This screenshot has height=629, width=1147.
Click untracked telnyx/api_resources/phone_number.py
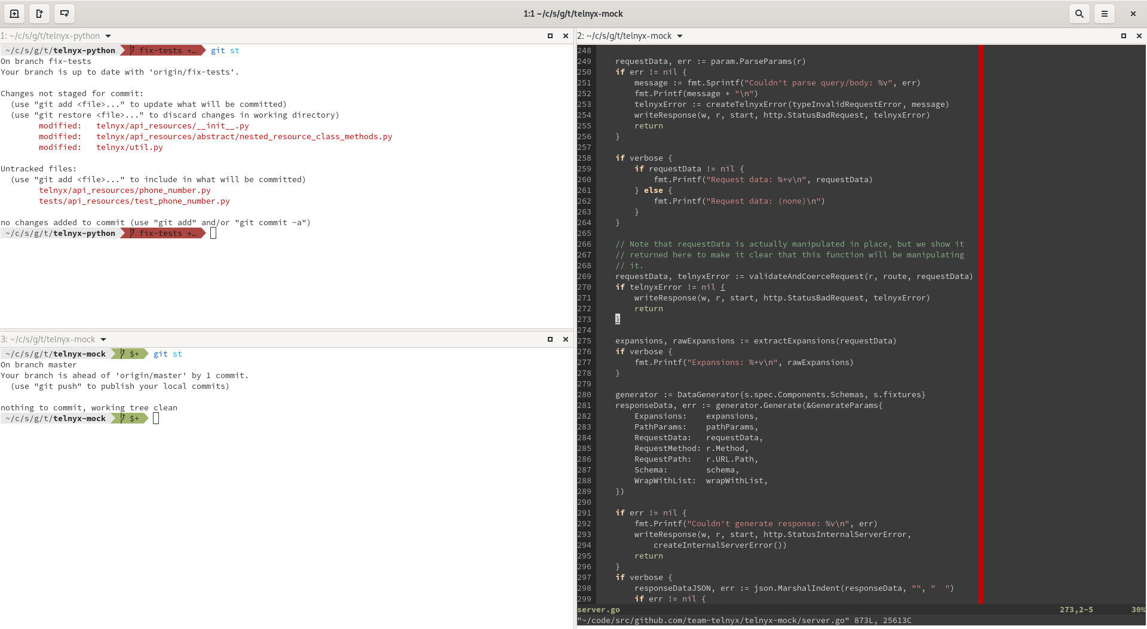click(124, 190)
